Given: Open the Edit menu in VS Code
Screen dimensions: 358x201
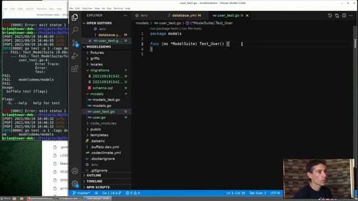Looking at the screenshot, I should (77, 8).
